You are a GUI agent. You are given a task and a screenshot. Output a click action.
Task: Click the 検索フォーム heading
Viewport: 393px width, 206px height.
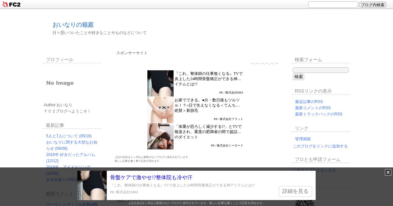pos(309,60)
